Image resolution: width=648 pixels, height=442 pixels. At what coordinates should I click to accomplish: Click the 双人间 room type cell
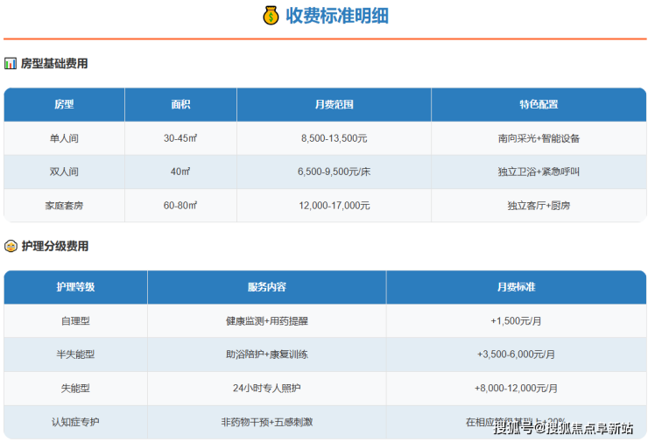click(64, 172)
